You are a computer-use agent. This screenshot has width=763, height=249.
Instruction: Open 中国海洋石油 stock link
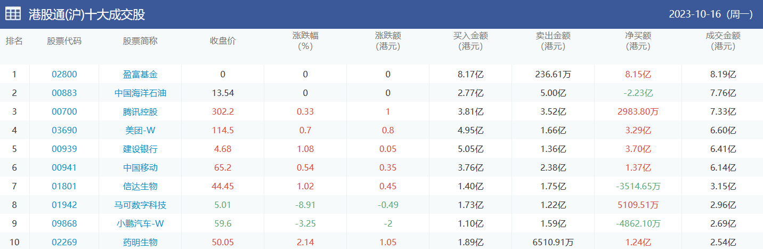(140, 93)
